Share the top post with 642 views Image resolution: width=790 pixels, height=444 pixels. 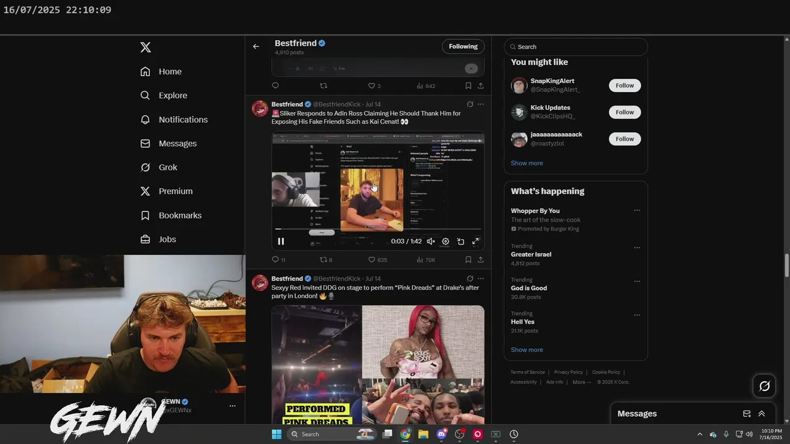(x=481, y=86)
